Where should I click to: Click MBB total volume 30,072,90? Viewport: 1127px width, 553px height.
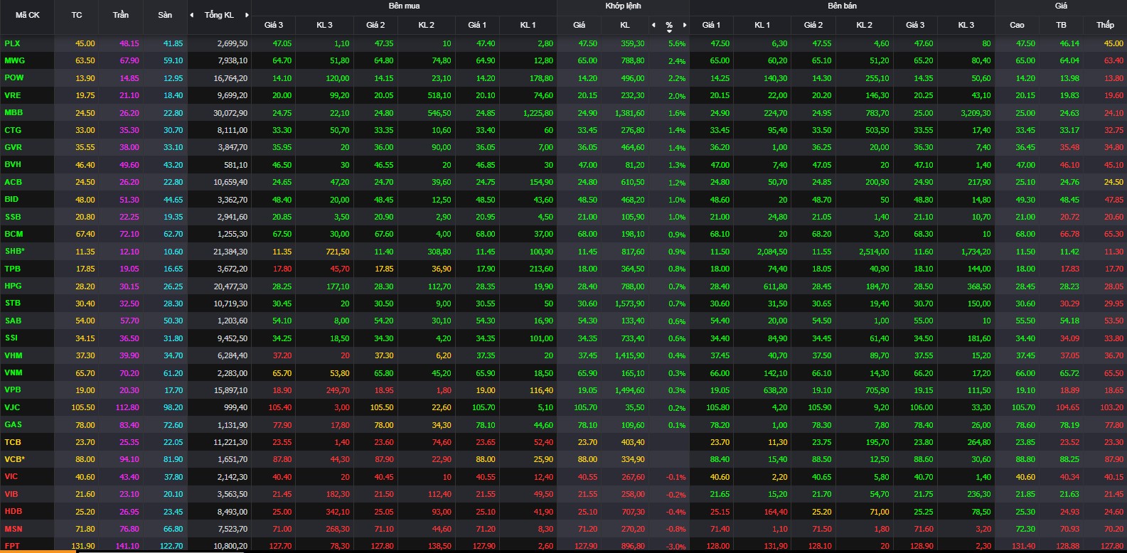(x=231, y=113)
